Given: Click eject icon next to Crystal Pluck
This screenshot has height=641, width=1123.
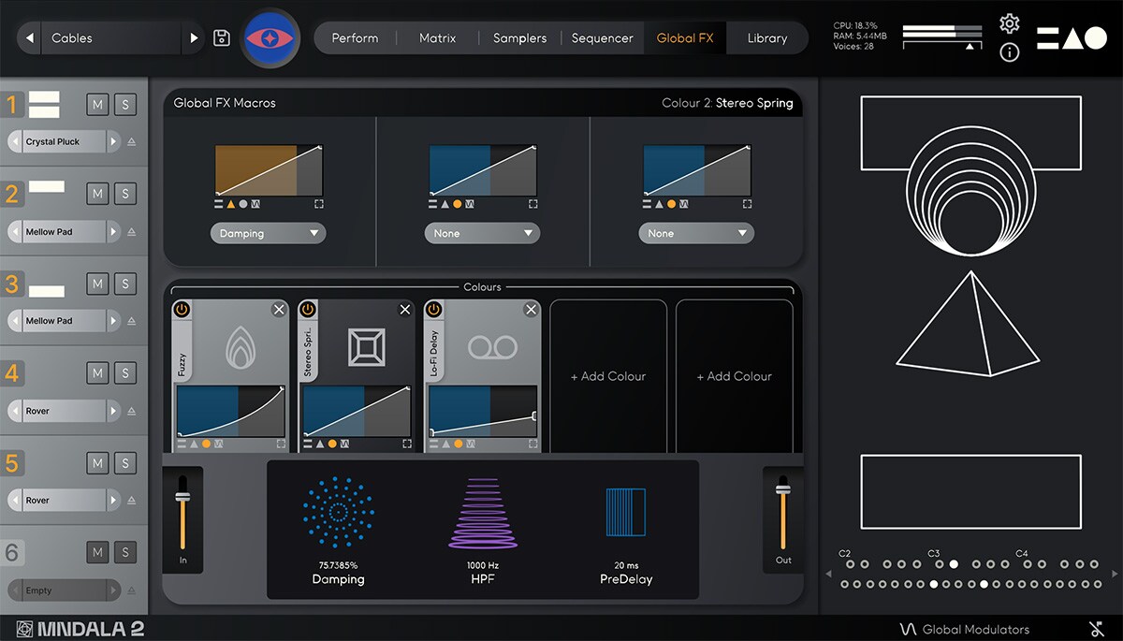Looking at the screenshot, I should (x=131, y=142).
